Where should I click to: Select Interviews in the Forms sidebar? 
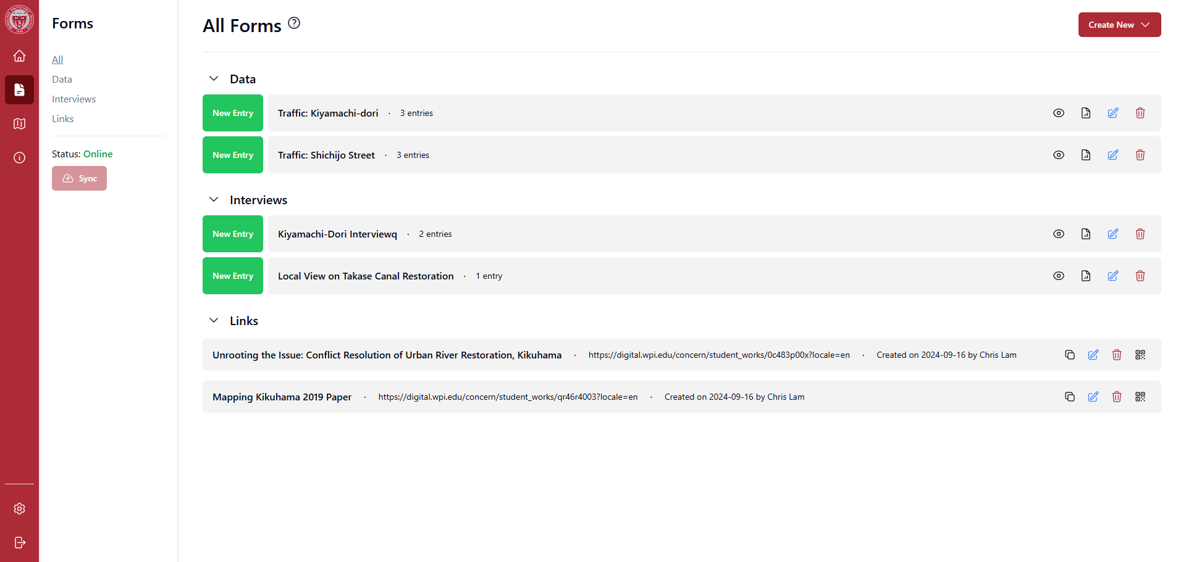[x=74, y=99]
